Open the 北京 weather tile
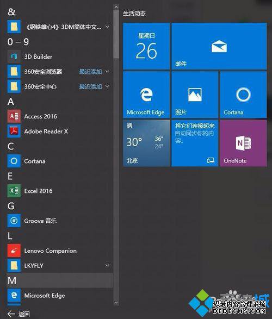This screenshot has width=272, height=319. tap(146, 143)
